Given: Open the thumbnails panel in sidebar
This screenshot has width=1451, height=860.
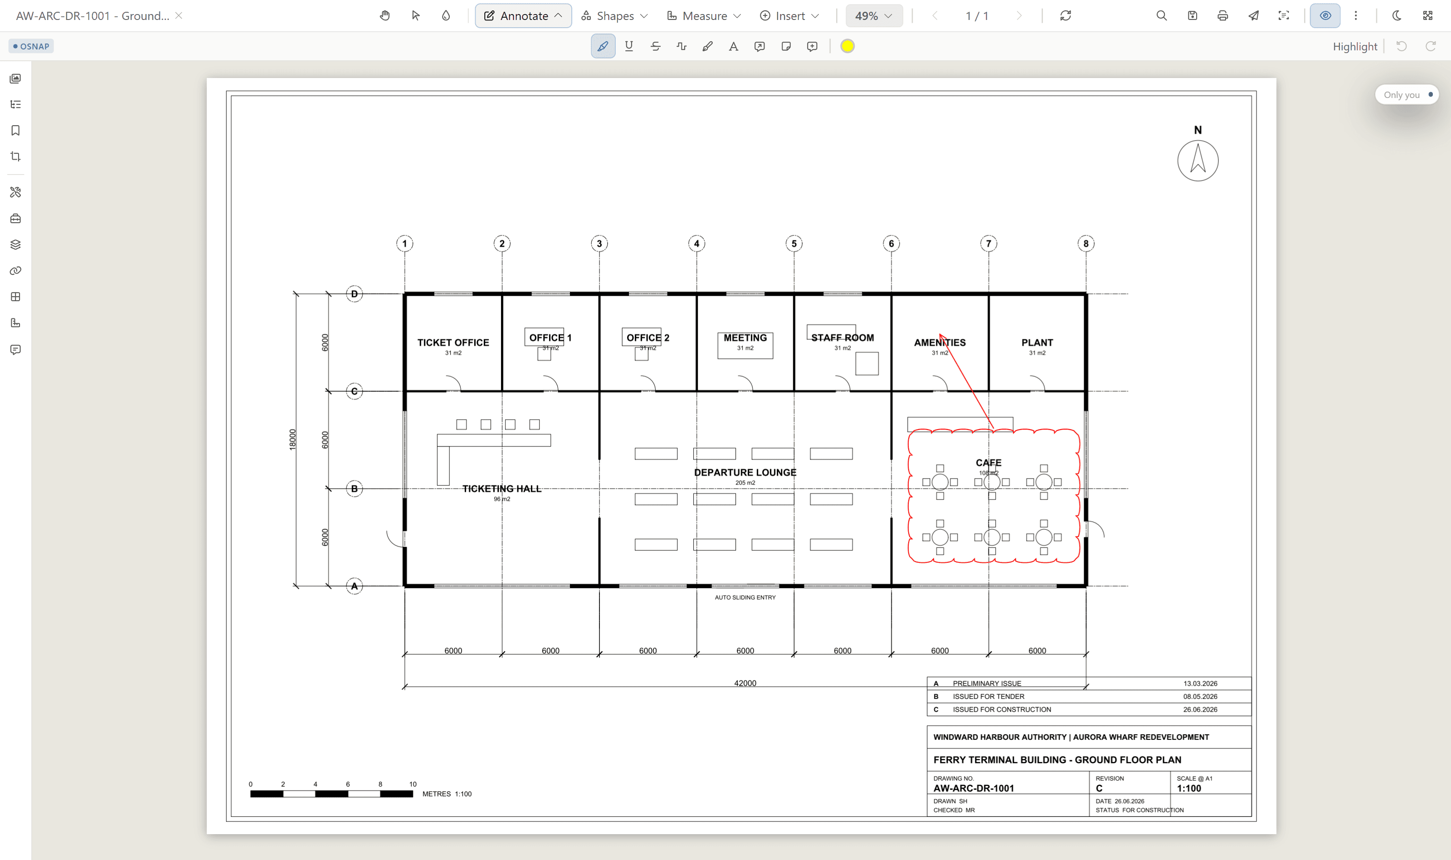Looking at the screenshot, I should pyautogui.click(x=15, y=78).
